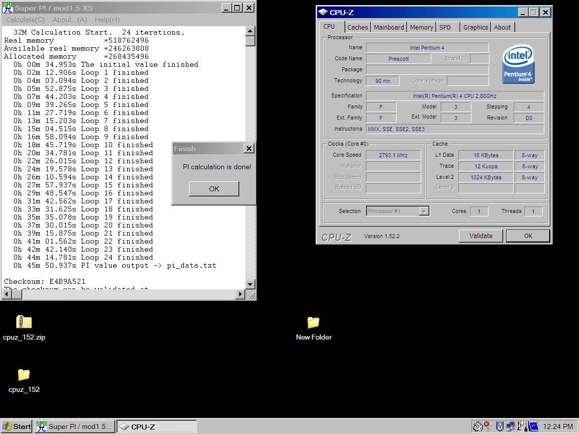Click the Trace 12 Kuops field
This screenshot has height=434, width=579.
pyautogui.click(x=486, y=166)
